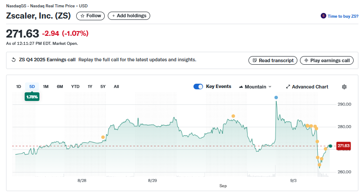The width and height of the screenshot is (361, 195).
Task: Click the chart settings gear icon
Action: pos(344,87)
